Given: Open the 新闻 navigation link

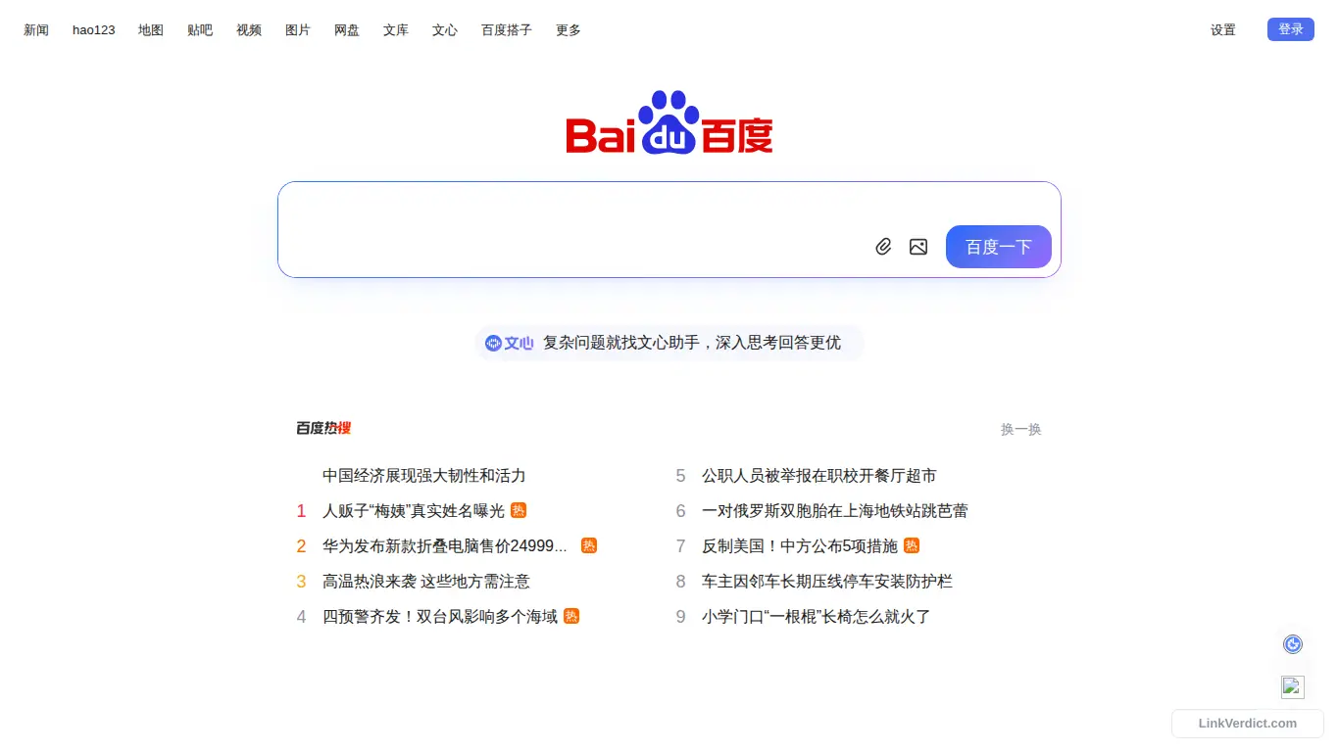Looking at the screenshot, I should point(36,30).
